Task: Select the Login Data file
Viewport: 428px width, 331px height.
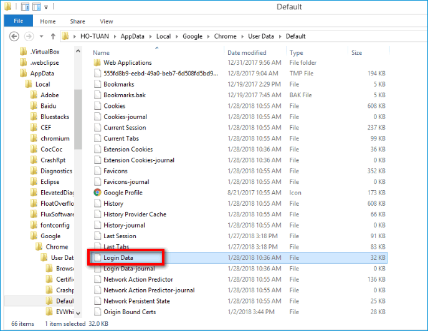Action: pyautogui.click(x=239, y=257)
